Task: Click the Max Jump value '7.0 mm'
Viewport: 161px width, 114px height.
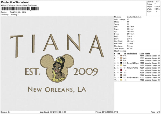Action: click(130, 46)
